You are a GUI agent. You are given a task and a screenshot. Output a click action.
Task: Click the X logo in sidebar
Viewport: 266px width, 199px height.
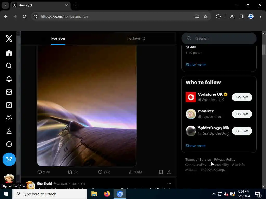[x=9, y=39]
